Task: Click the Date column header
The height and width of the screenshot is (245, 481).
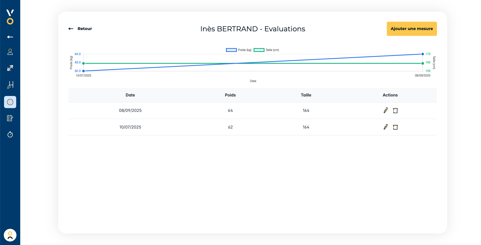Action: pyautogui.click(x=130, y=95)
